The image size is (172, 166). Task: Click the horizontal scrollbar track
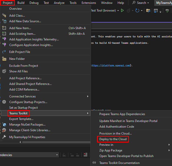pyautogui.click(x=56, y=142)
